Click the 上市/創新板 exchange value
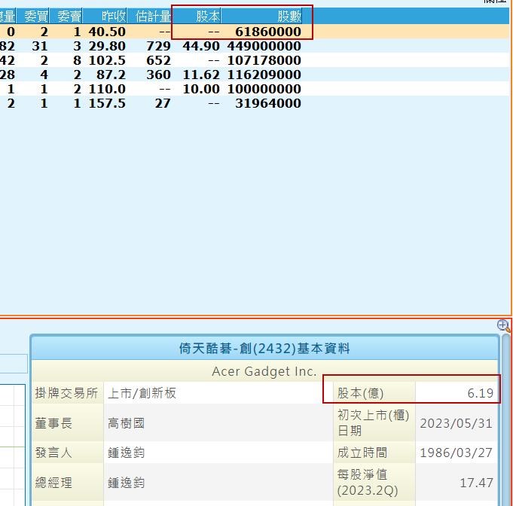 pos(142,393)
